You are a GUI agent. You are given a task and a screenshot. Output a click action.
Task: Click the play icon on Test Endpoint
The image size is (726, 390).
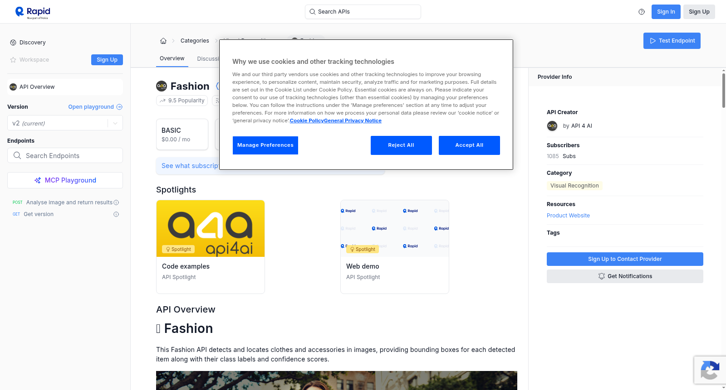tap(653, 41)
